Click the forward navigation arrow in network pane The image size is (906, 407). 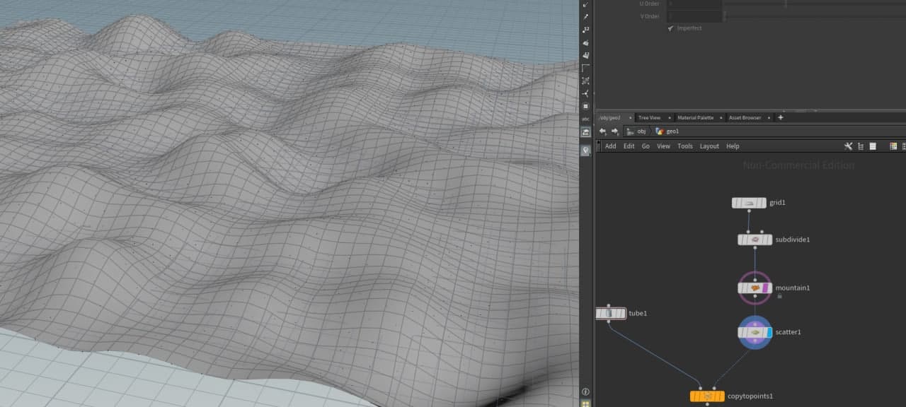click(x=614, y=131)
